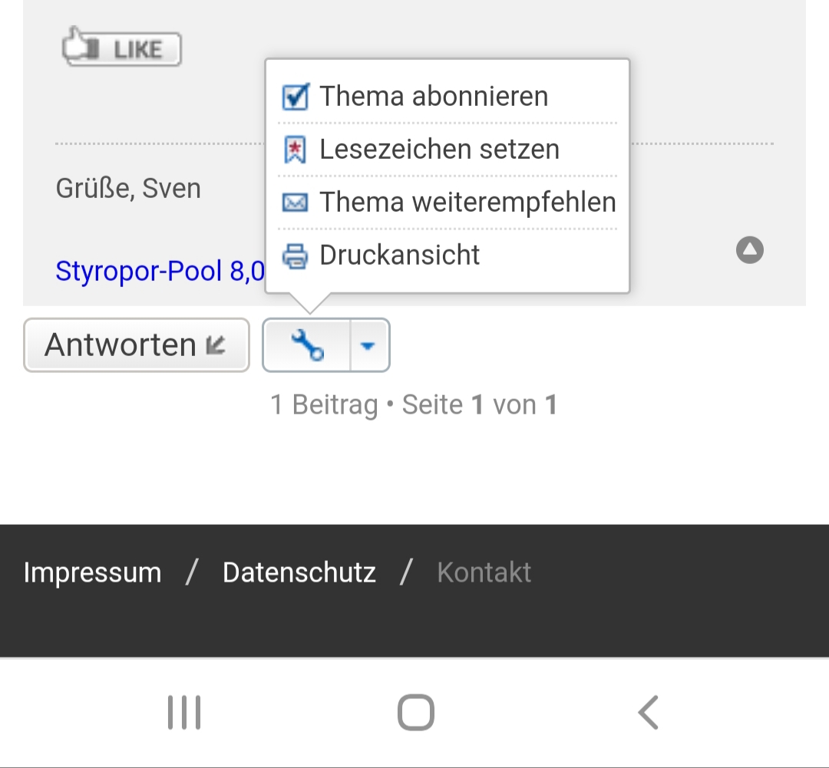Screen dimensions: 829x768
Task: Open the Datenschutz footer link
Action: pyautogui.click(x=299, y=572)
